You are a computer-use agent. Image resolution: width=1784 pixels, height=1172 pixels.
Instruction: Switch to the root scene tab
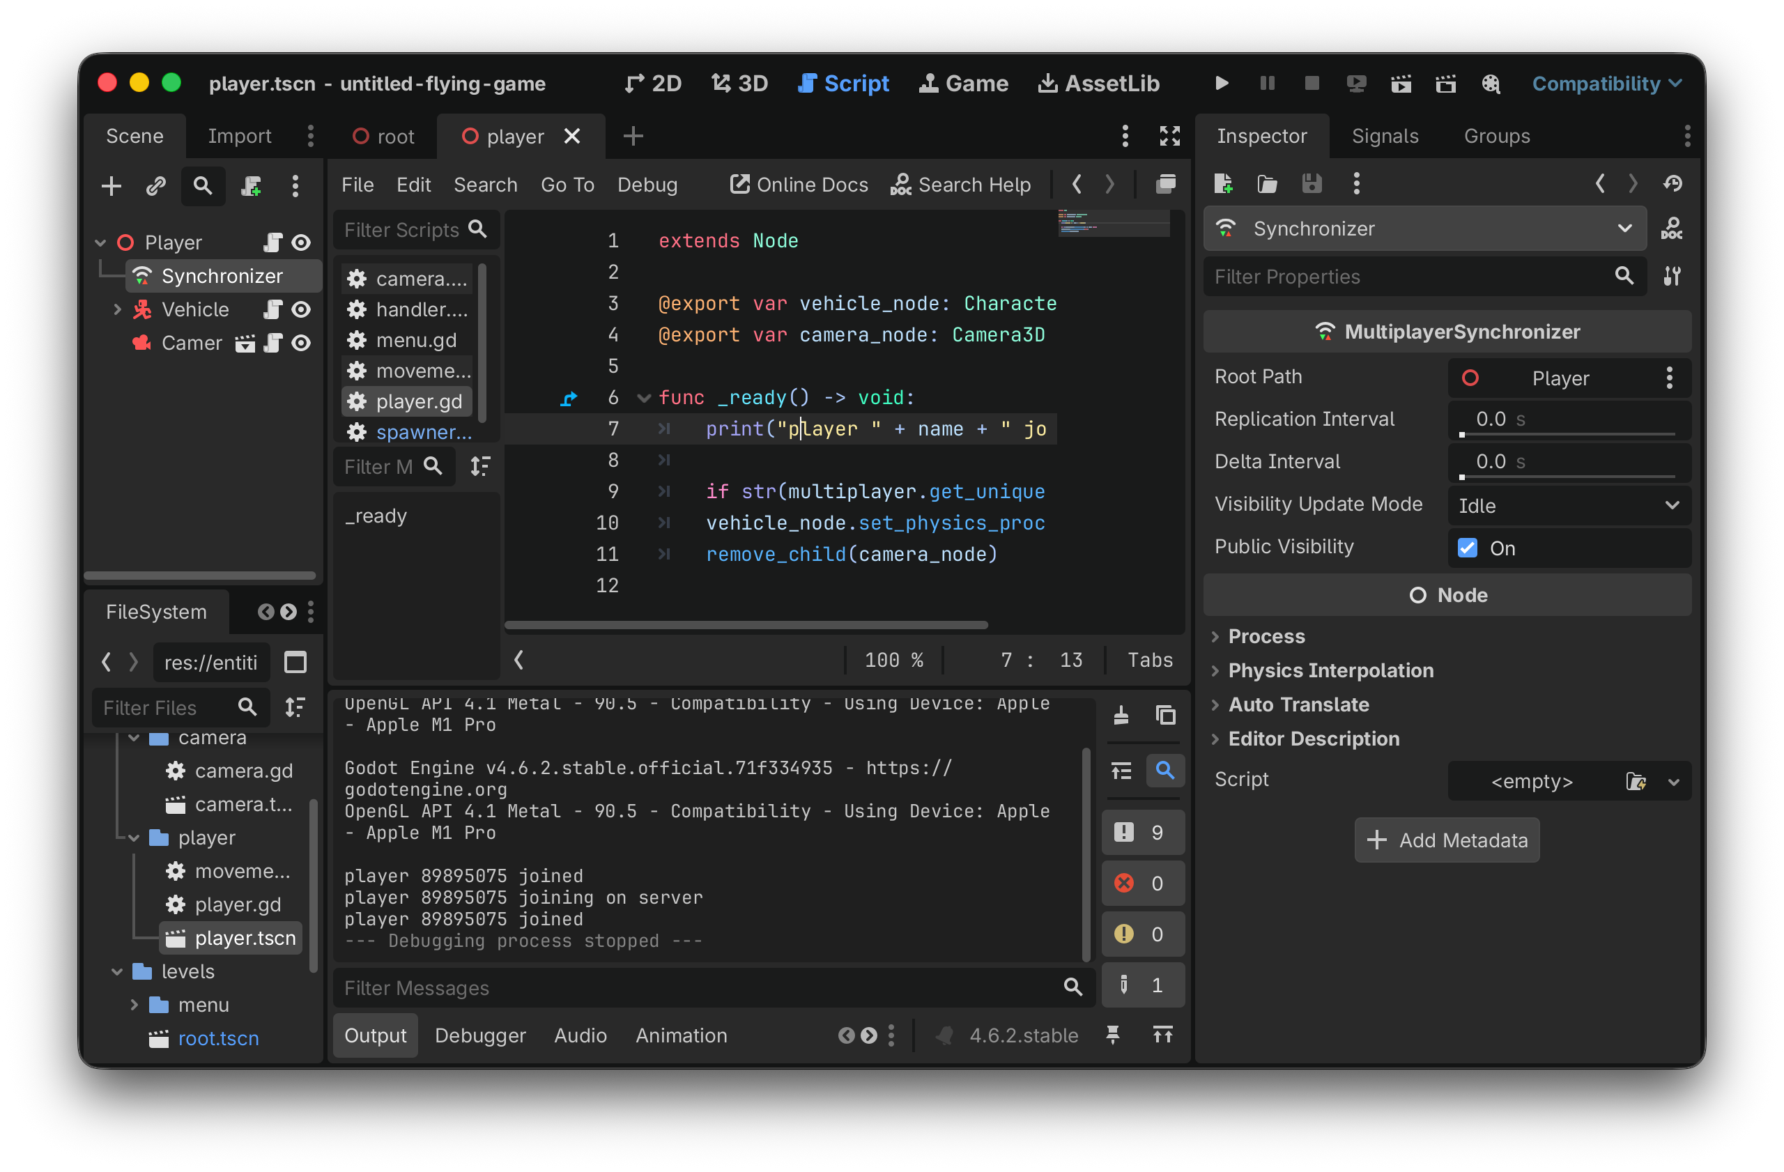tap(383, 137)
